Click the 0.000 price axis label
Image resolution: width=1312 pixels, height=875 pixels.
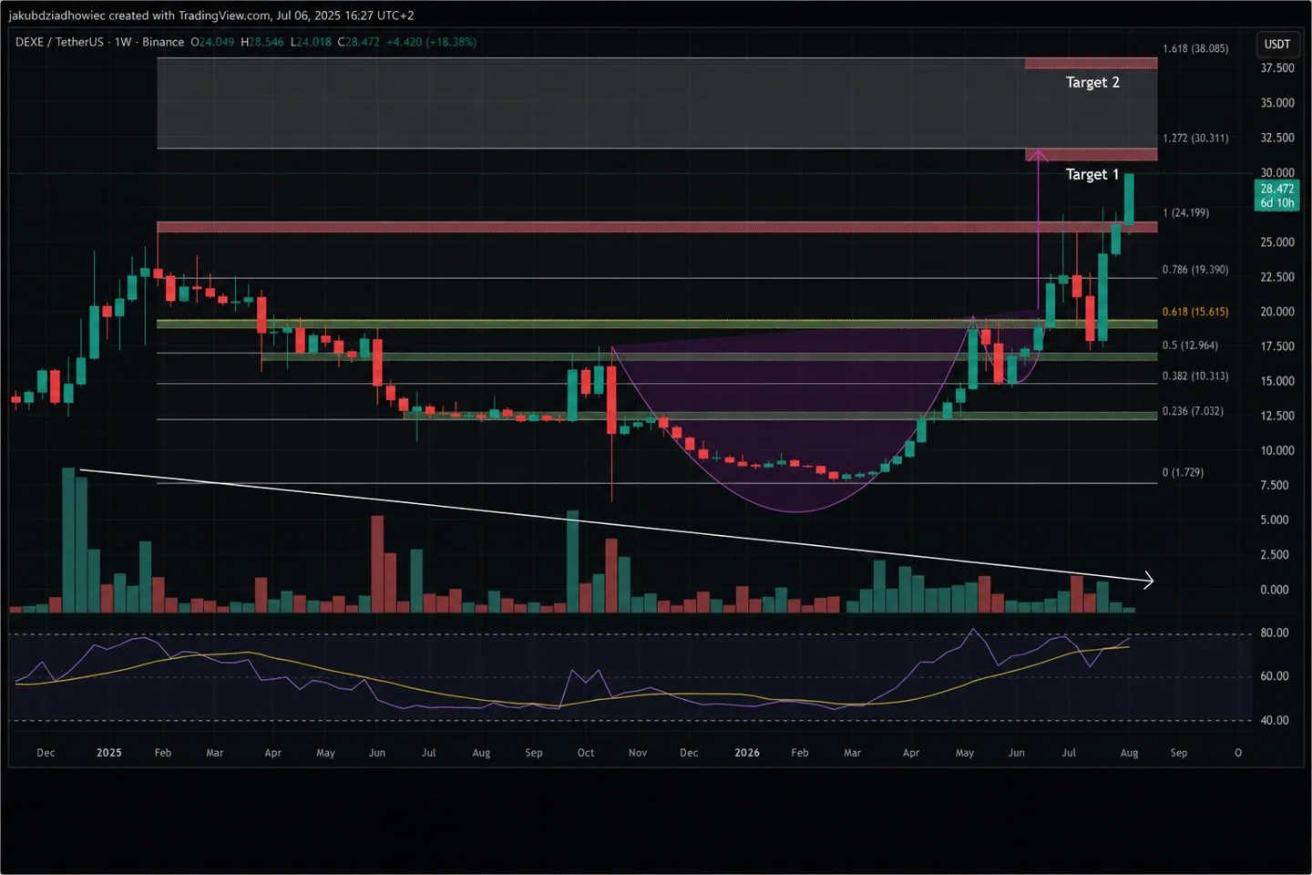1275,590
